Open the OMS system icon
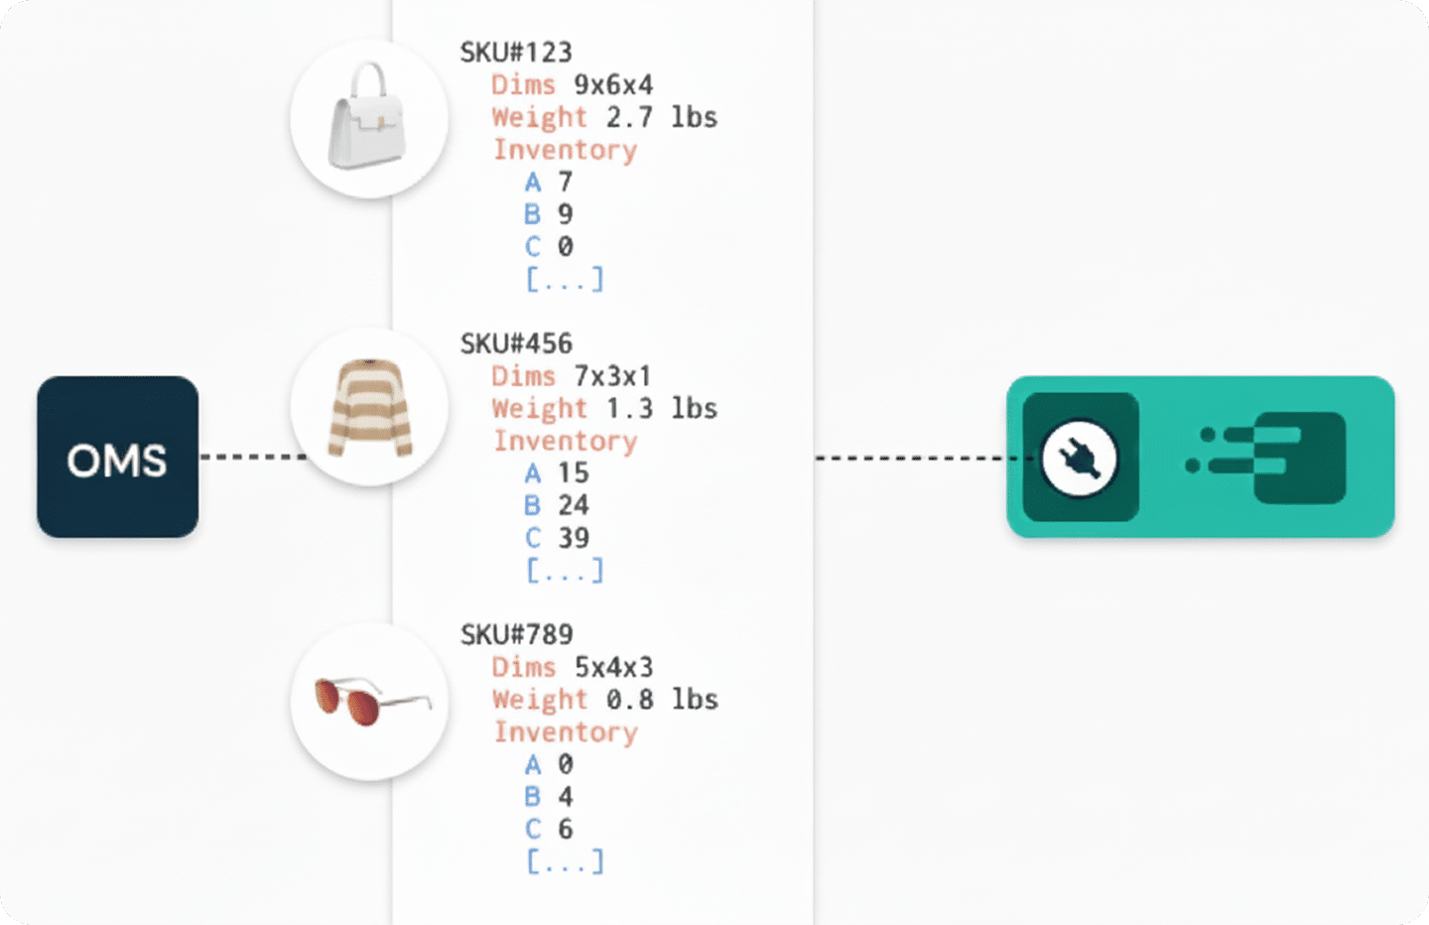 click(x=116, y=459)
